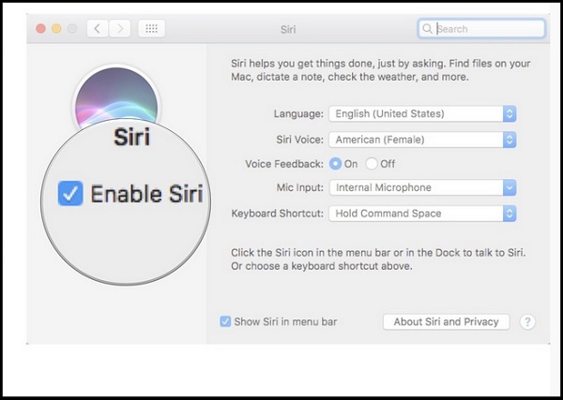Show all preferences grid button
This screenshot has height=400, width=563.
[151, 29]
